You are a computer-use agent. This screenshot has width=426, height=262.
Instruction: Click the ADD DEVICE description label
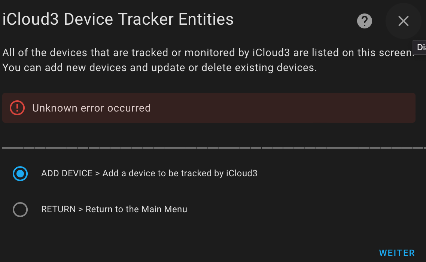(x=149, y=173)
